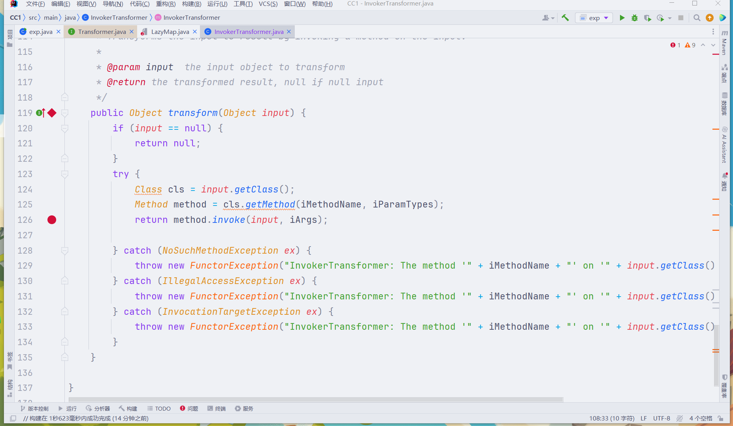Toggle the breakpoint on line 126
This screenshot has height=426, width=733.
click(51, 220)
